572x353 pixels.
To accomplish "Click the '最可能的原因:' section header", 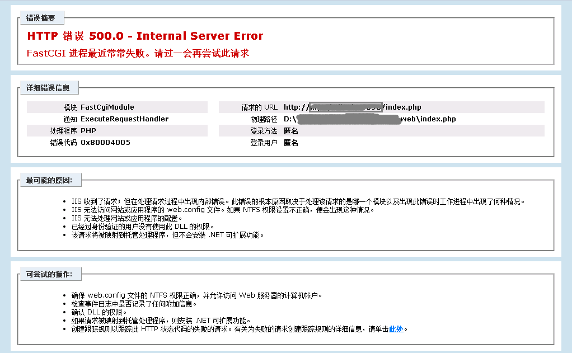I will (x=53, y=180).
